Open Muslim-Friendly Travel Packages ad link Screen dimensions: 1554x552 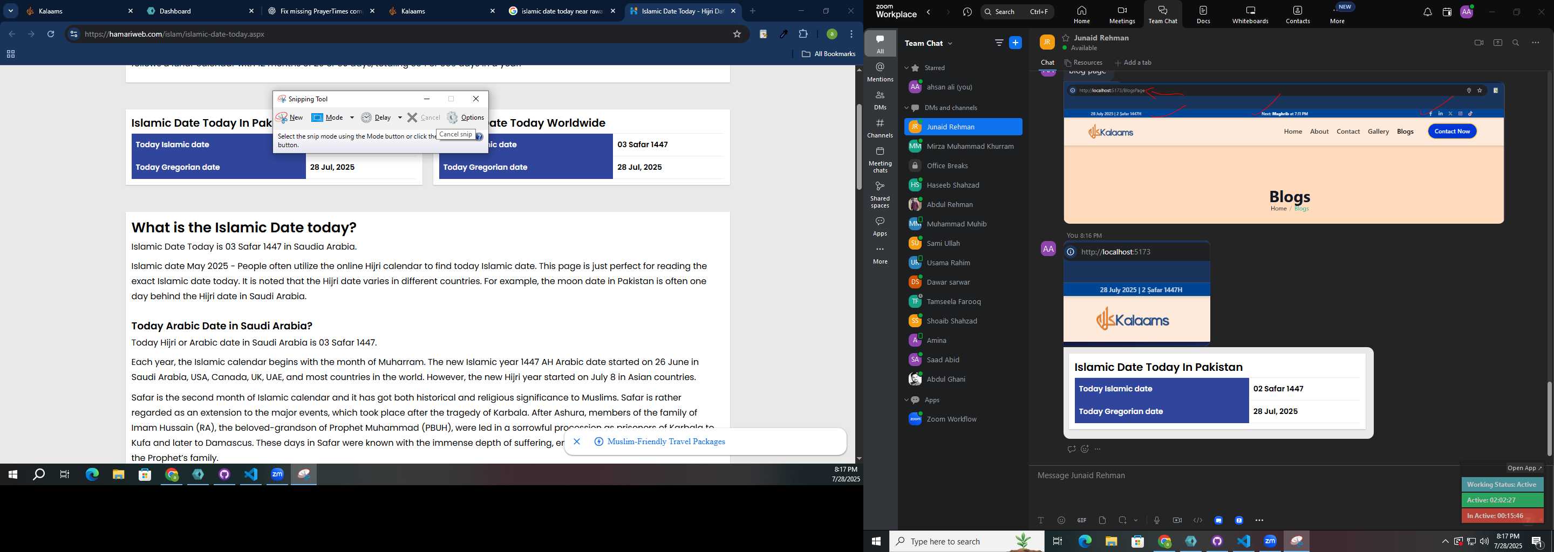point(666,441)
